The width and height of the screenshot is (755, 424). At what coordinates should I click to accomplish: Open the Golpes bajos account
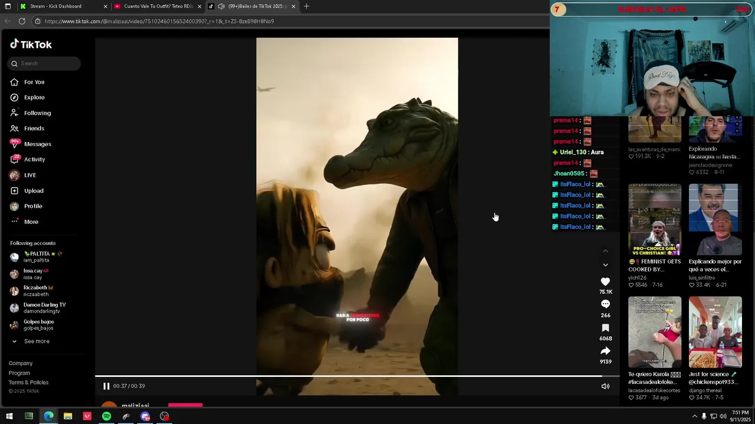32,324
